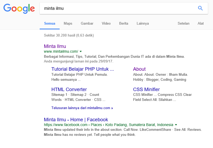Open the CSS Minifier sitelink
The image size is (213, 148).
(146, 89)
